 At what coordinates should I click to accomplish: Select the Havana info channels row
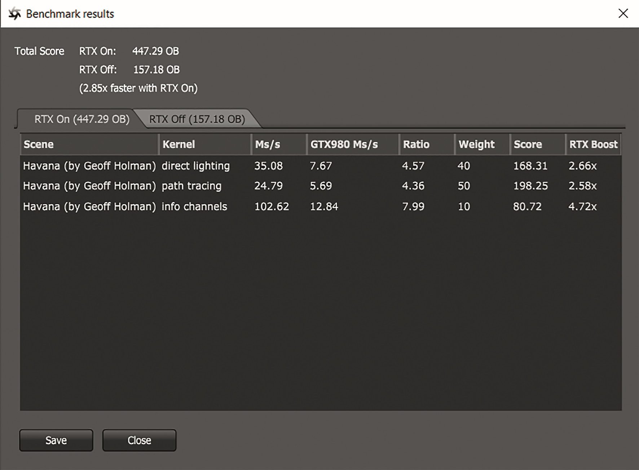click(x=89, y=207)
